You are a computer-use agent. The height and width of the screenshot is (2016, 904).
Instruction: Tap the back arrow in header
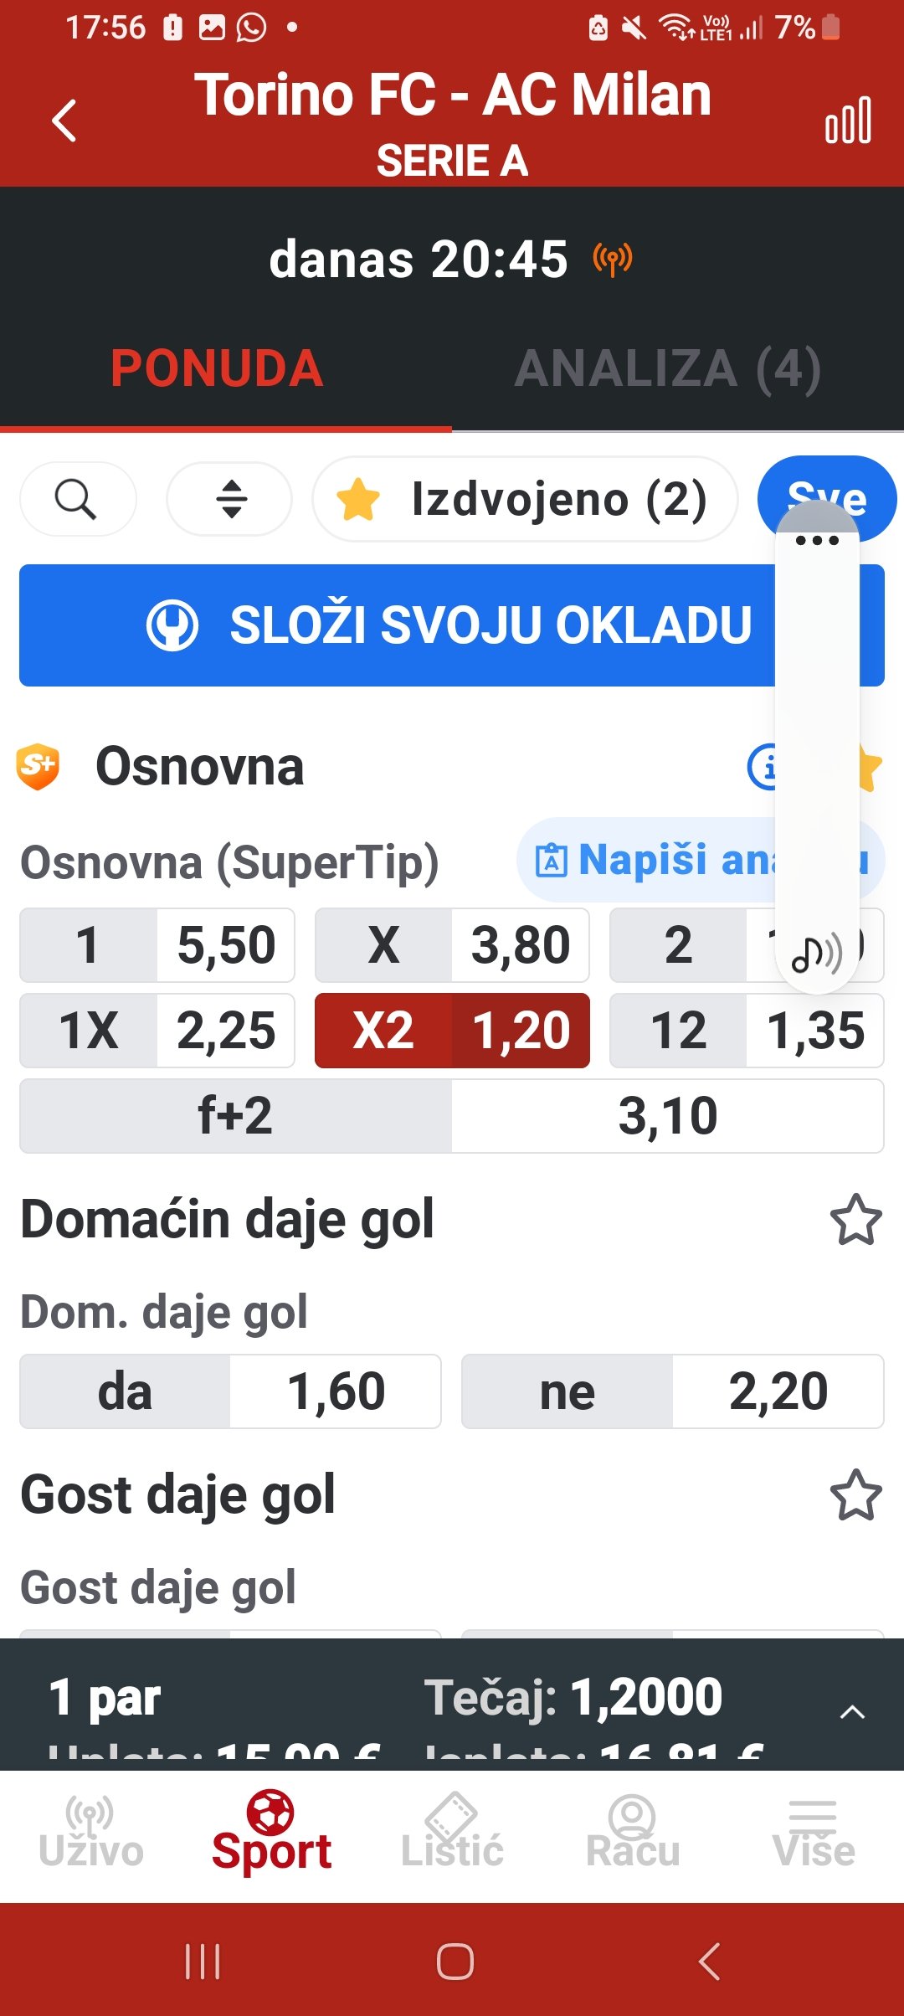click(64, 121)
